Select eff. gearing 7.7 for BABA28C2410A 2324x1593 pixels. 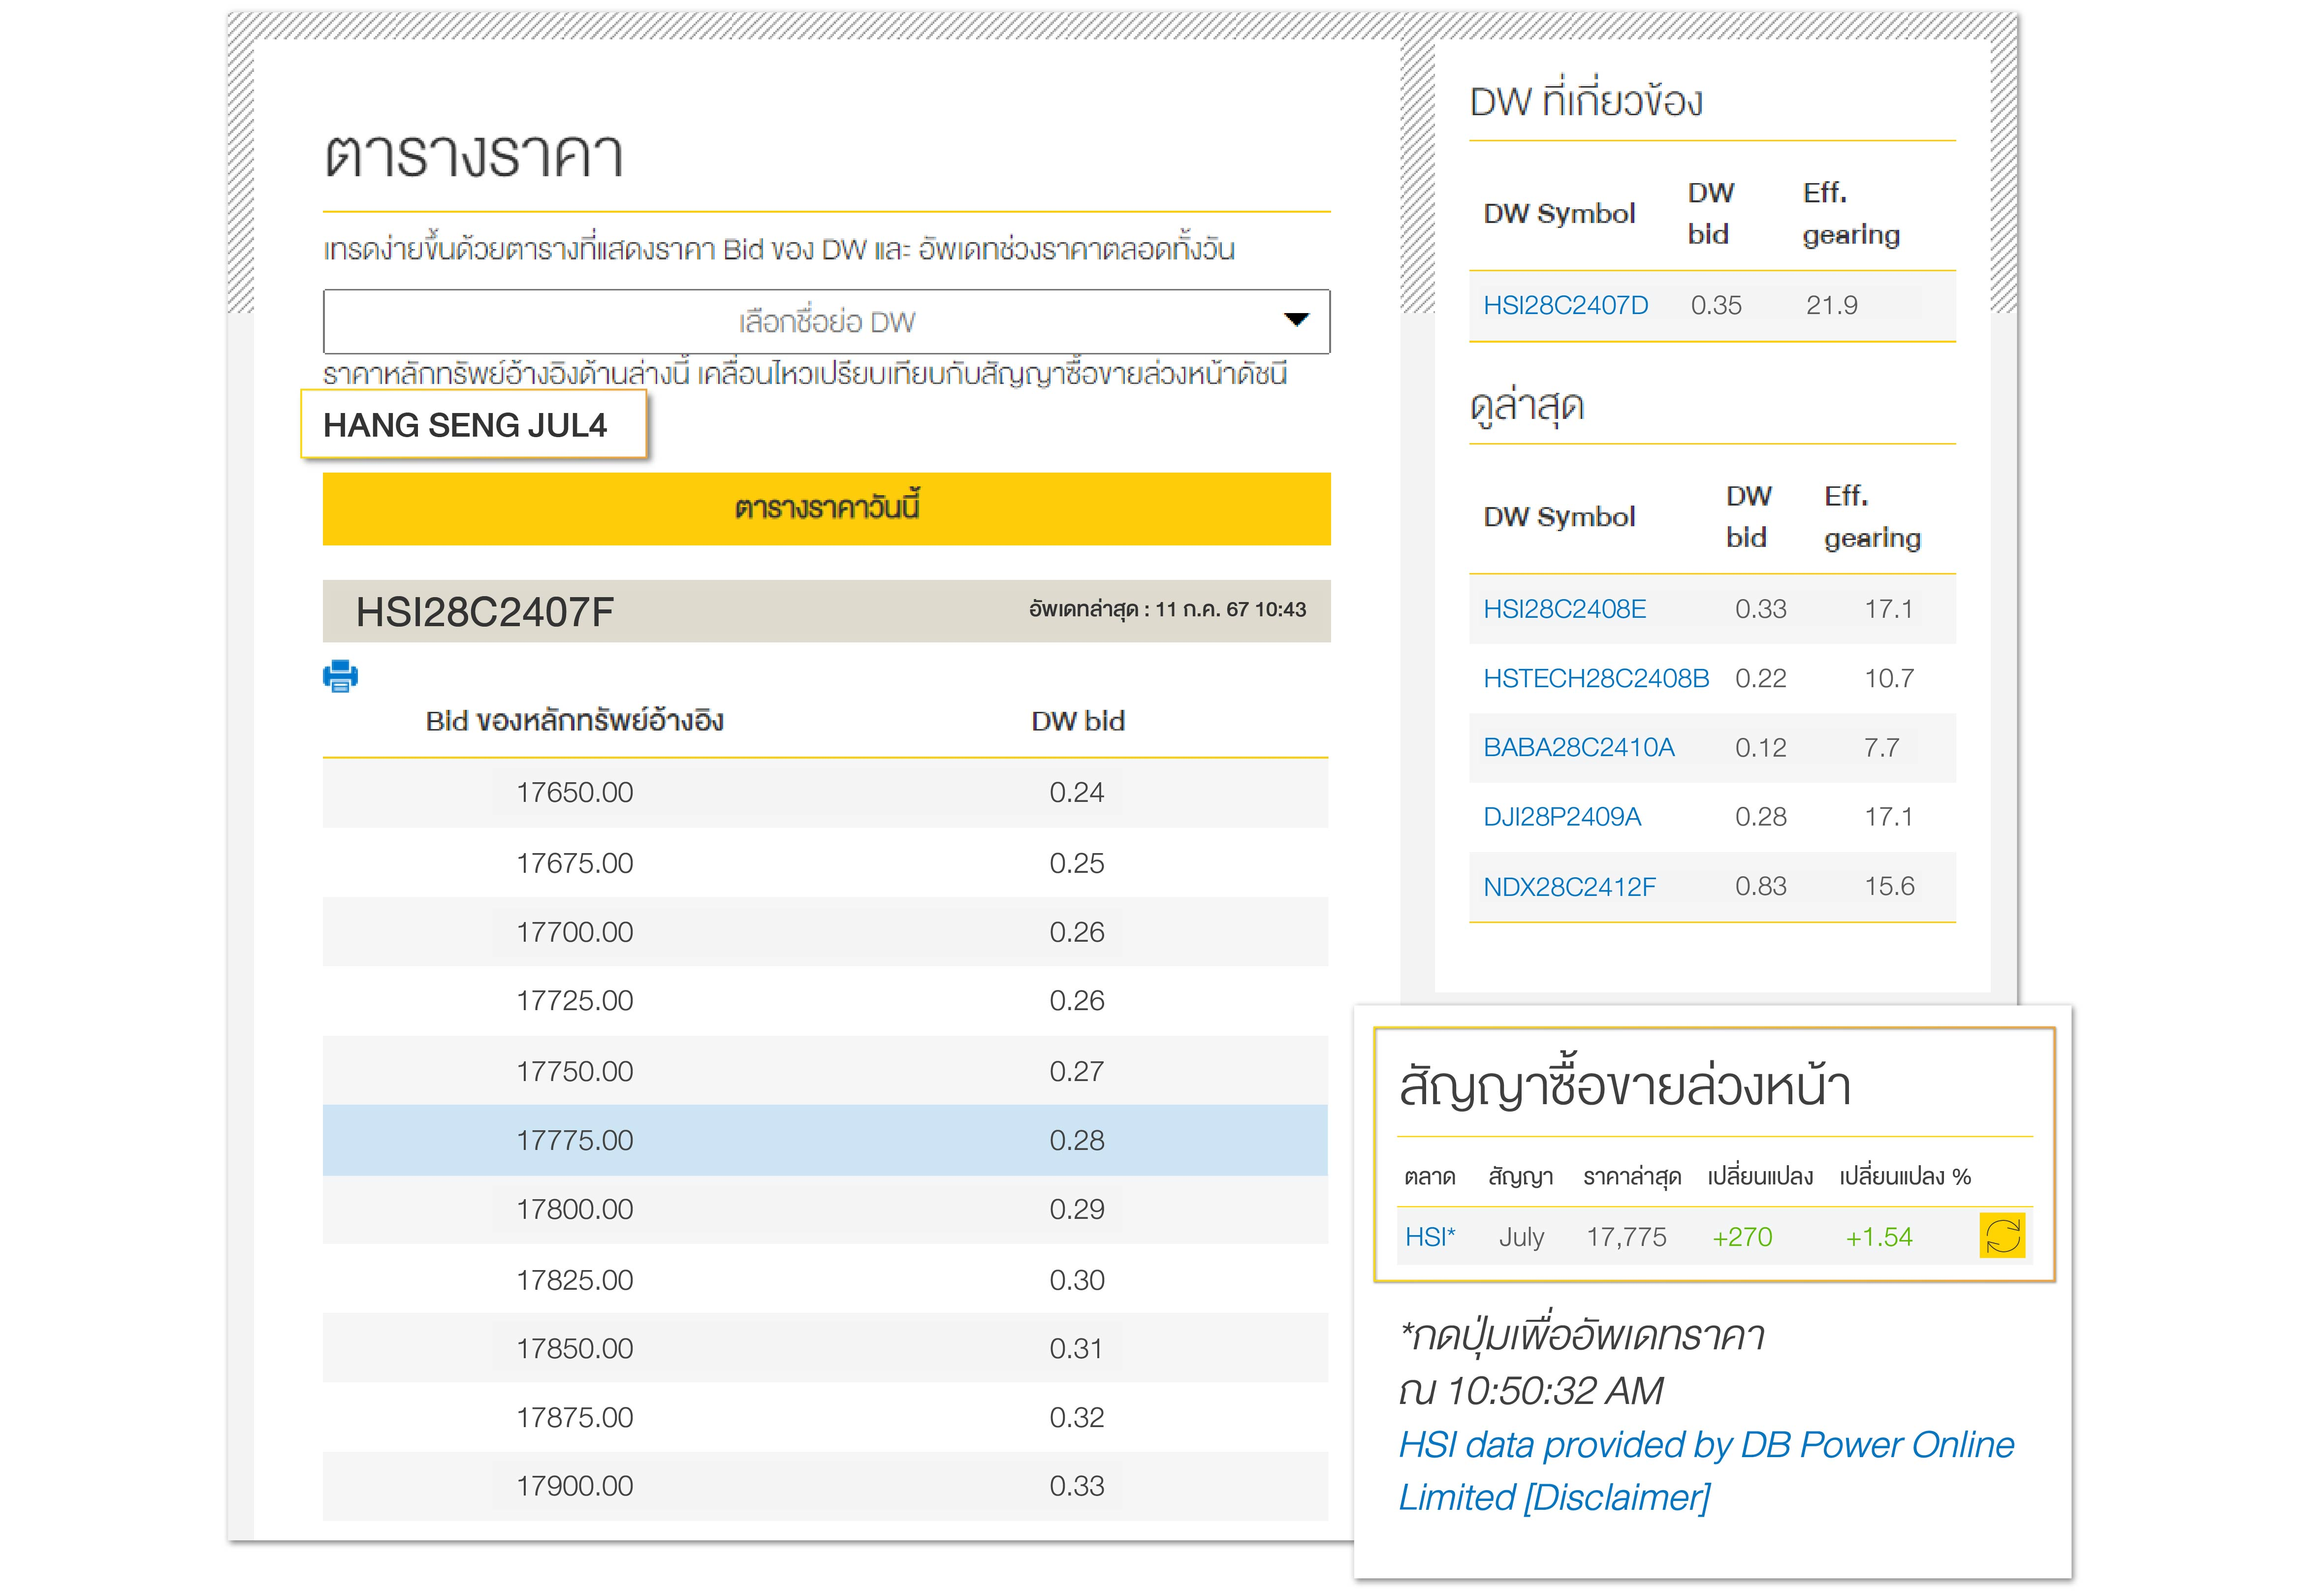pos(1881,747)
